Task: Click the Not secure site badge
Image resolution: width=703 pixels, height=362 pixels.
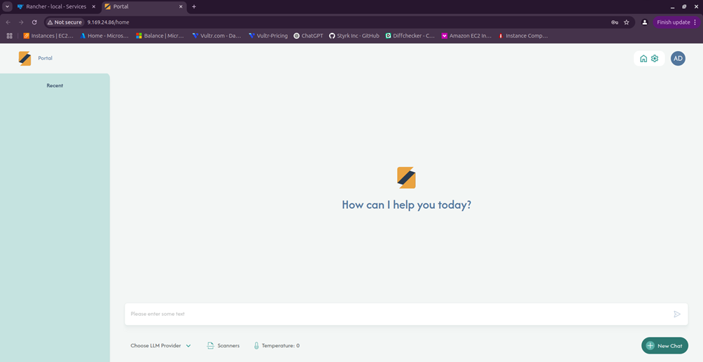Action: coord(64,22)
